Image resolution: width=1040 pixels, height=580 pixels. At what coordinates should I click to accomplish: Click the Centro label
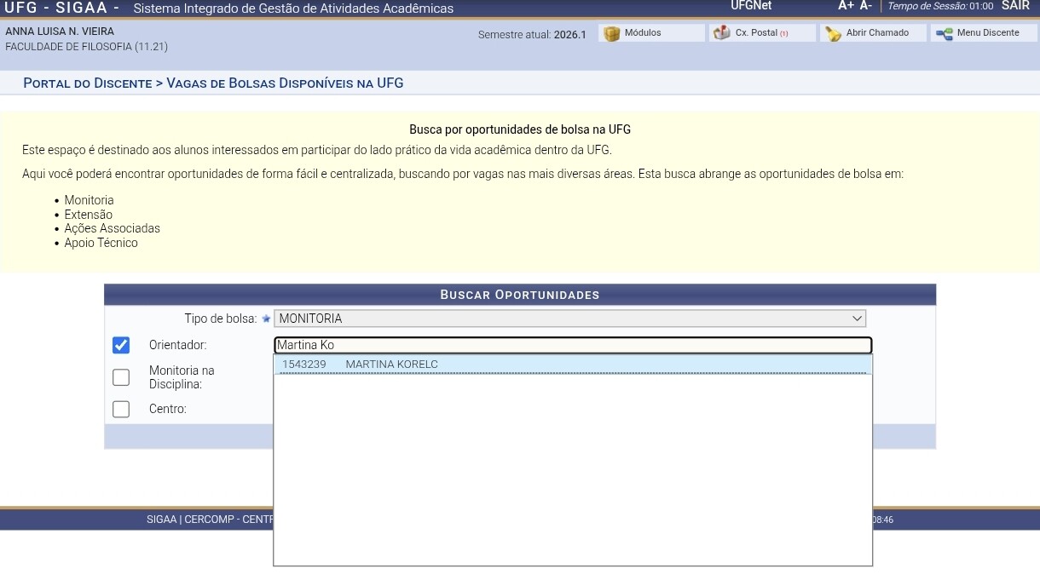coord(167,409)
